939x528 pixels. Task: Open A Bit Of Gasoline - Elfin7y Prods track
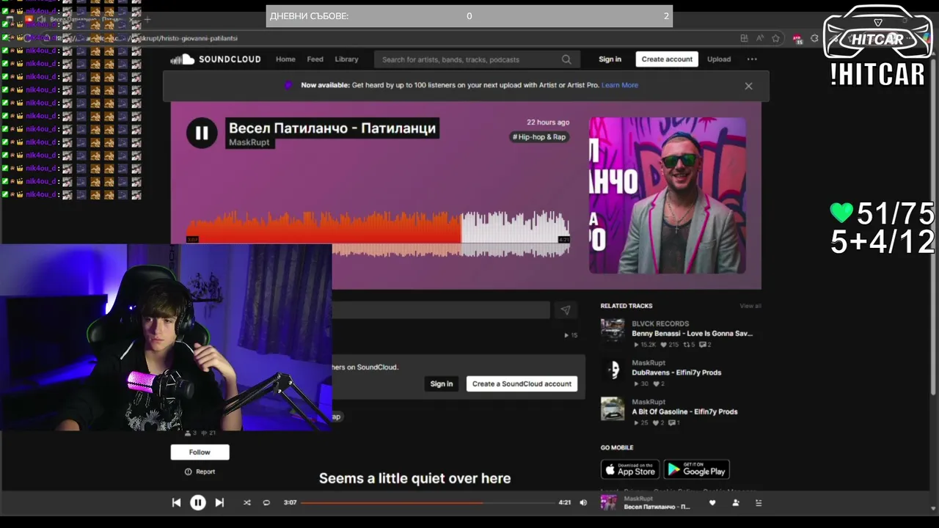(x=684, y=411)
